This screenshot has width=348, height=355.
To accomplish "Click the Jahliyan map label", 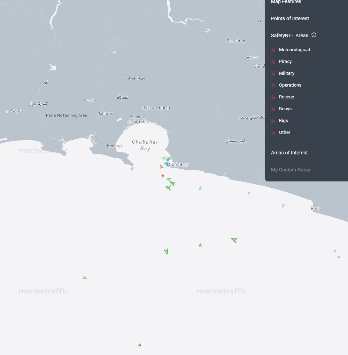I will [x=106, y=114].
